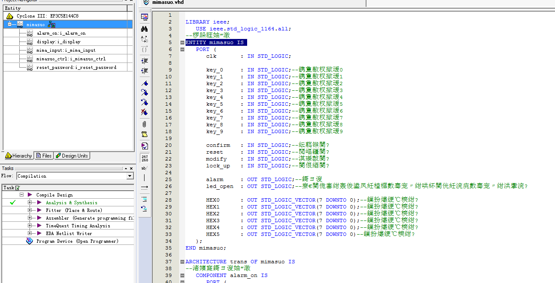555x283 pixels.
Task: Click the Increase Indent toolbar icon
Action: pyautogui.click(x=145, y=61)
